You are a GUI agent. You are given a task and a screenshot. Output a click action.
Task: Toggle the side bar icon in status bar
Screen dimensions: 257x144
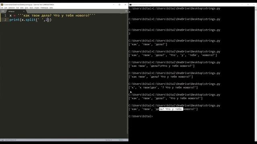[x=2, y=140]
